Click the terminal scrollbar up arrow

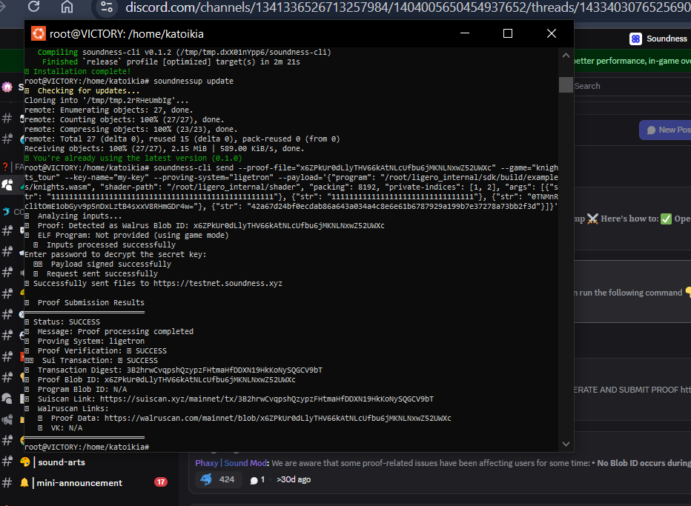click(x=566, y=56)
